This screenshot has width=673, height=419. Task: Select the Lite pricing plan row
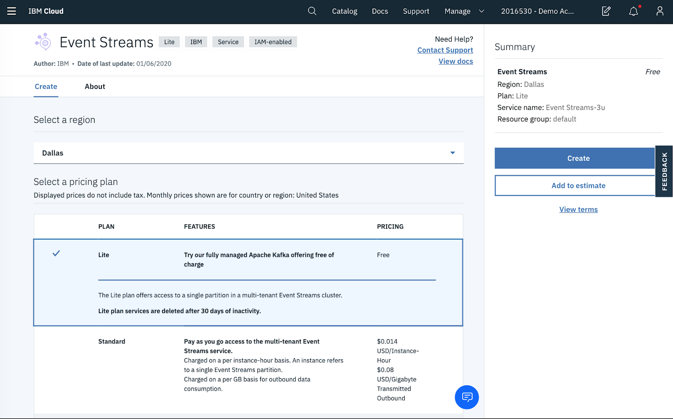pyautogui.click(x=248, y=282)
